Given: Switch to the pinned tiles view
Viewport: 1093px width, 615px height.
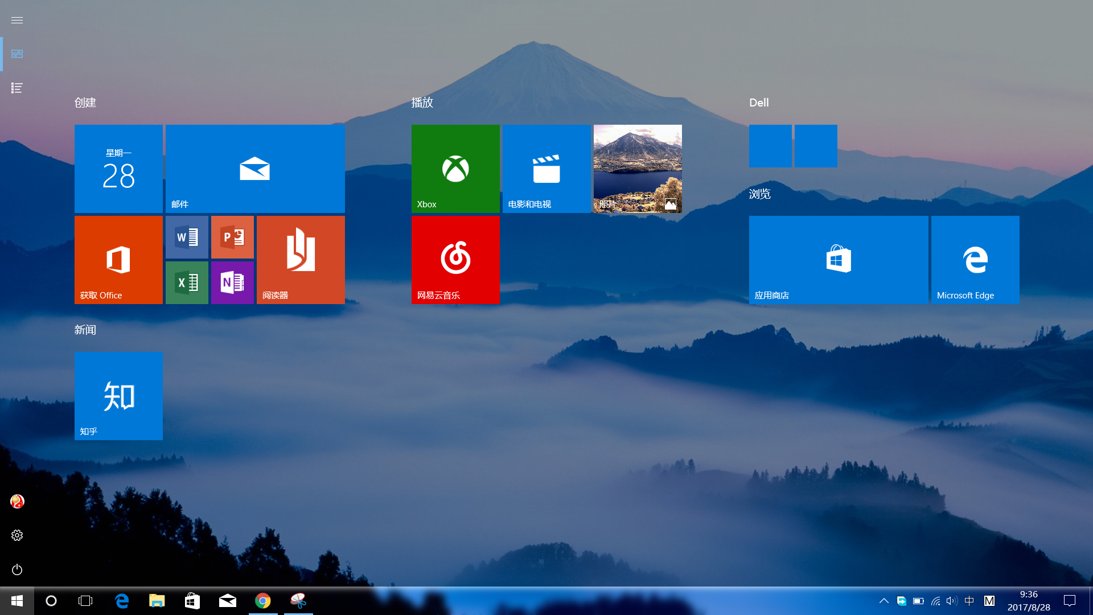Looking at the screenshot, I should coord(17,54).
